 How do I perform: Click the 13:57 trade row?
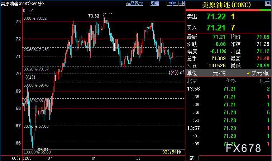[228, 128]
